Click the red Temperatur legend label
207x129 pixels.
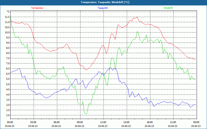(x=37, y=8)
